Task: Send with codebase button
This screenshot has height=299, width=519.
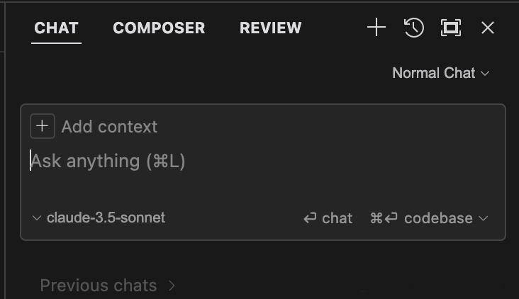Action: pyautogui.click(x=421, y=218)
